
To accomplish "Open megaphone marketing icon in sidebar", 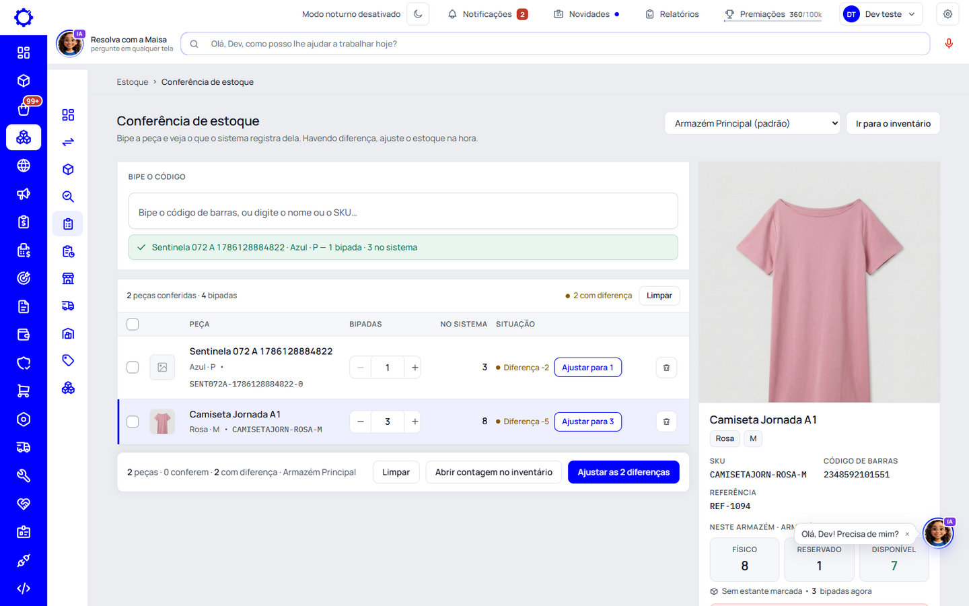I will [24, 194].
